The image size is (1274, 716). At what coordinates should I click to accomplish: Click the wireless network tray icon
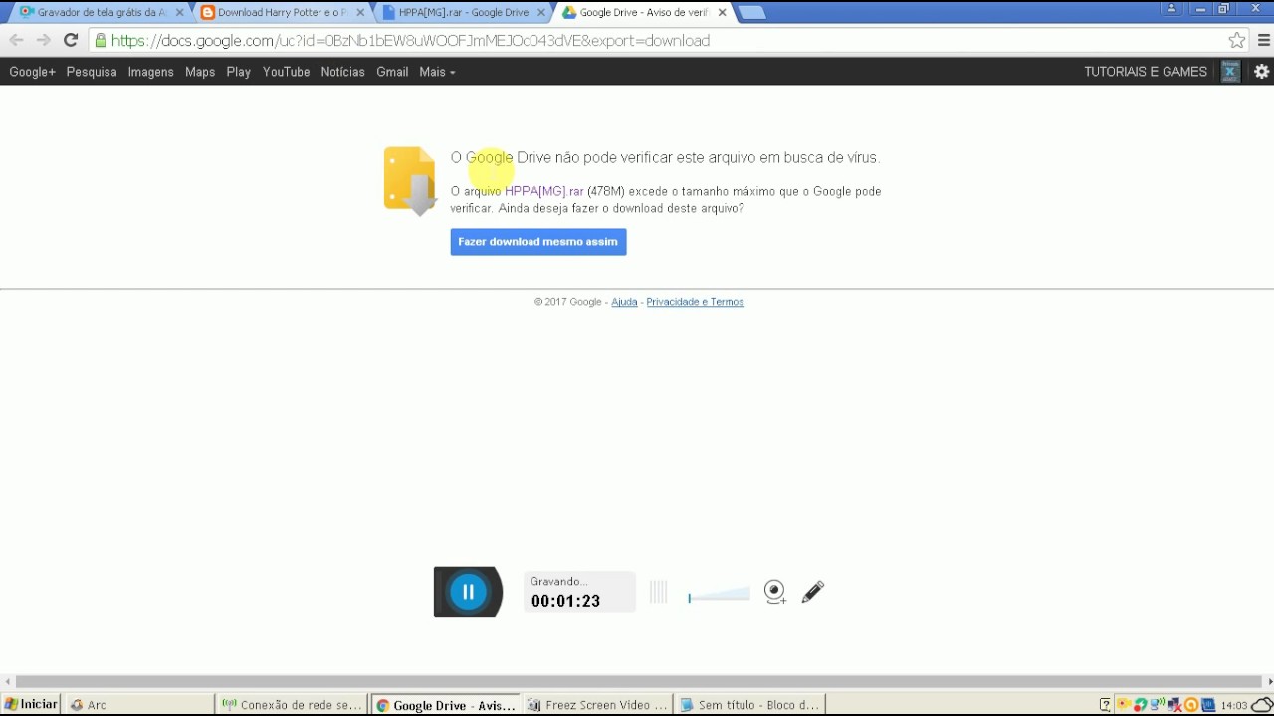tap(1158, 705)
